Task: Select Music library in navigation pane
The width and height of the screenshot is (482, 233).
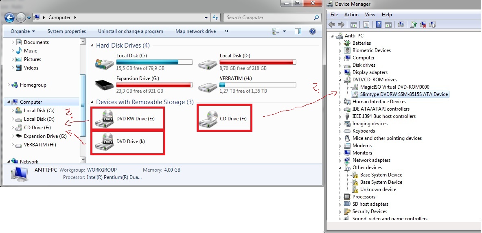Action: pos(30,51)
